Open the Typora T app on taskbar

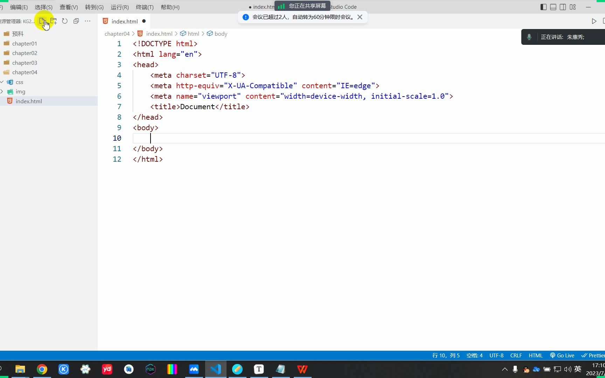click(259, 369)
